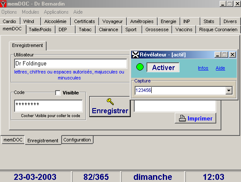Image resolution: width=241 pixels, height=182 pixels.
Task: Open the Vaccins tab
Action: (184, 29)
